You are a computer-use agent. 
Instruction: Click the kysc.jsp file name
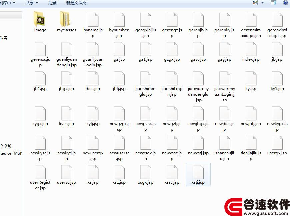[67, 124]
